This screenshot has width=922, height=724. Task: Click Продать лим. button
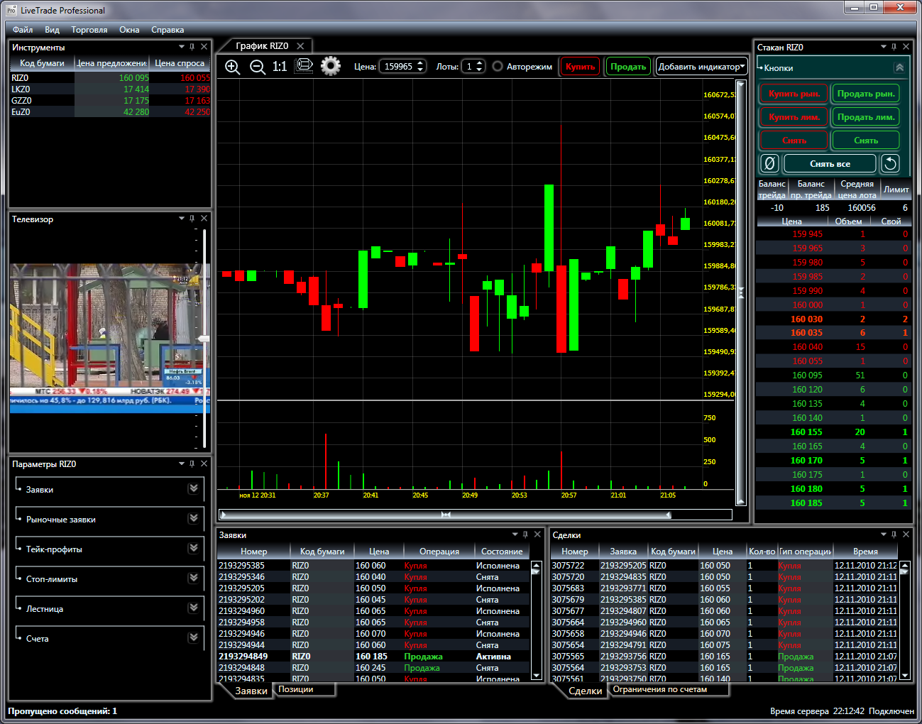point(866,117)
